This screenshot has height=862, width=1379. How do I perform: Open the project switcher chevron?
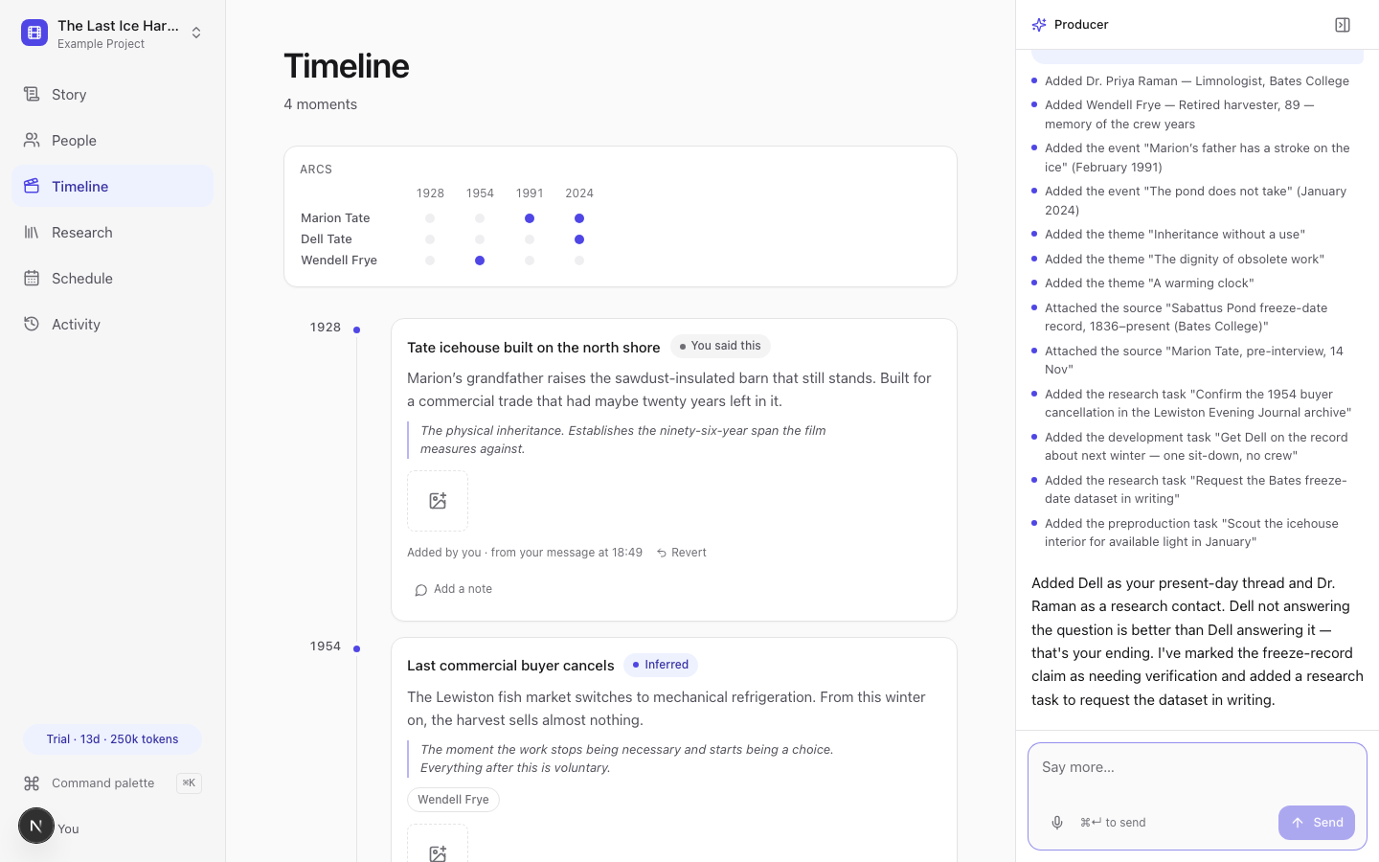point(196,34)
